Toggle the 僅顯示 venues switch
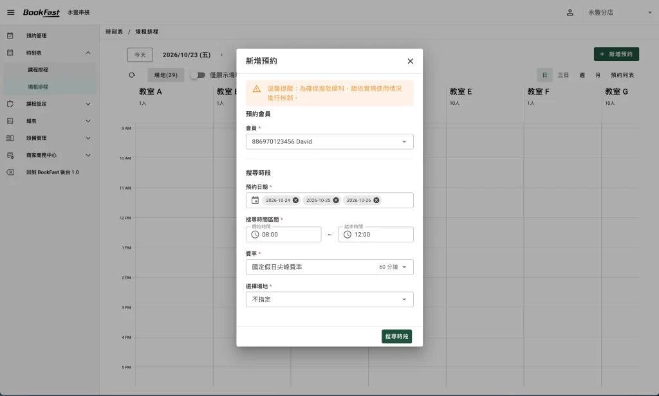 198,75
